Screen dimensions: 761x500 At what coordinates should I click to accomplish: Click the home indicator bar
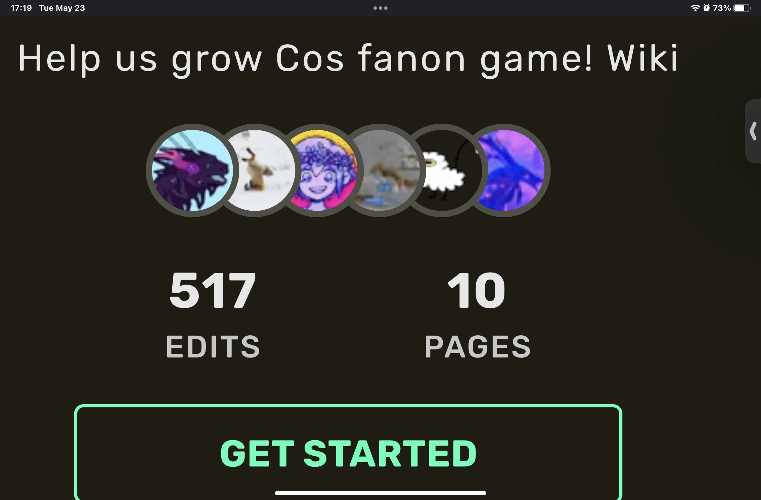point(380,493)
